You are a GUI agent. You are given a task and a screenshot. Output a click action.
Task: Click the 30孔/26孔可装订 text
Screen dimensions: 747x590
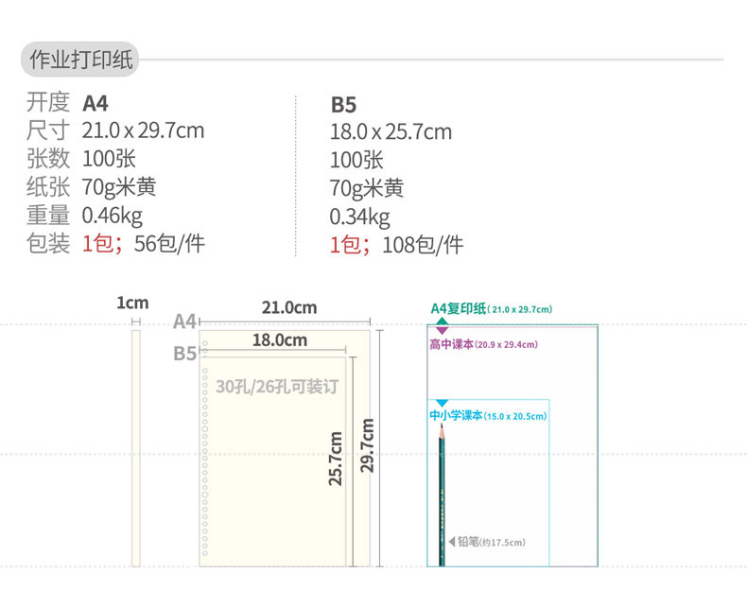[276, 387]
